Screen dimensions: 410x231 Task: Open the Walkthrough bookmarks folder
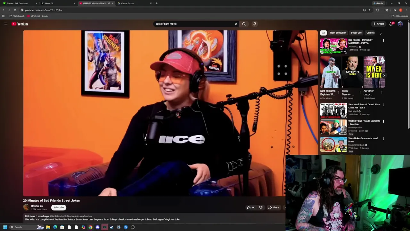point(17,16)
